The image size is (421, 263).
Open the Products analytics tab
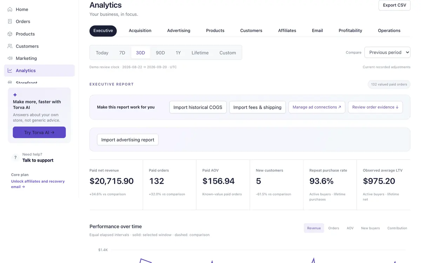[215, 31]
